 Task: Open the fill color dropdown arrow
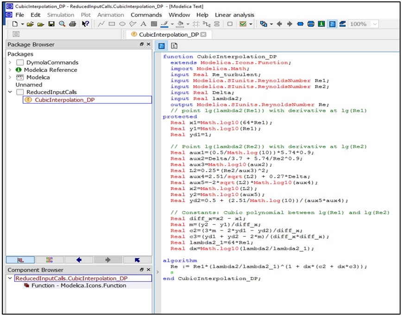click(188, 24)
